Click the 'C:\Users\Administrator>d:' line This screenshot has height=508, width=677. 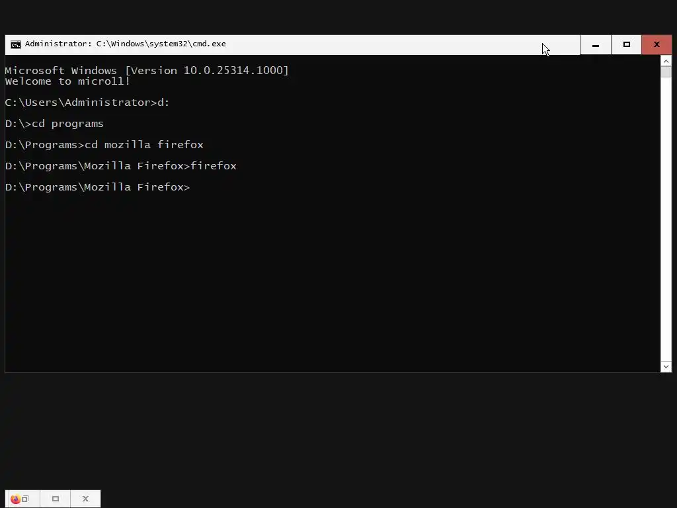click(87, 103)
